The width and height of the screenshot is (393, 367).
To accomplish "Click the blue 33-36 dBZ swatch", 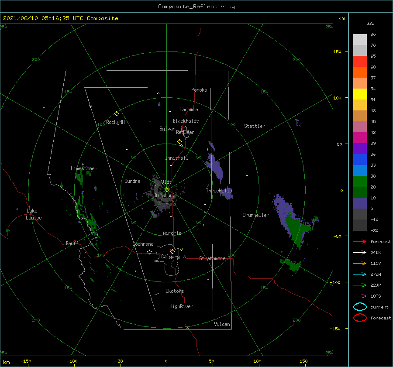I will click(360, 160).
